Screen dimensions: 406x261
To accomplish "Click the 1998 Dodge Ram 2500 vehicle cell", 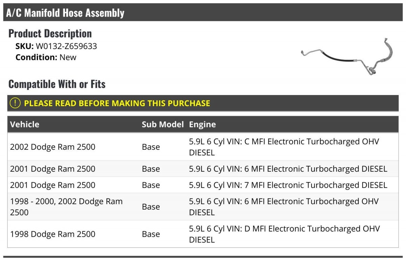I will [53, 234].
